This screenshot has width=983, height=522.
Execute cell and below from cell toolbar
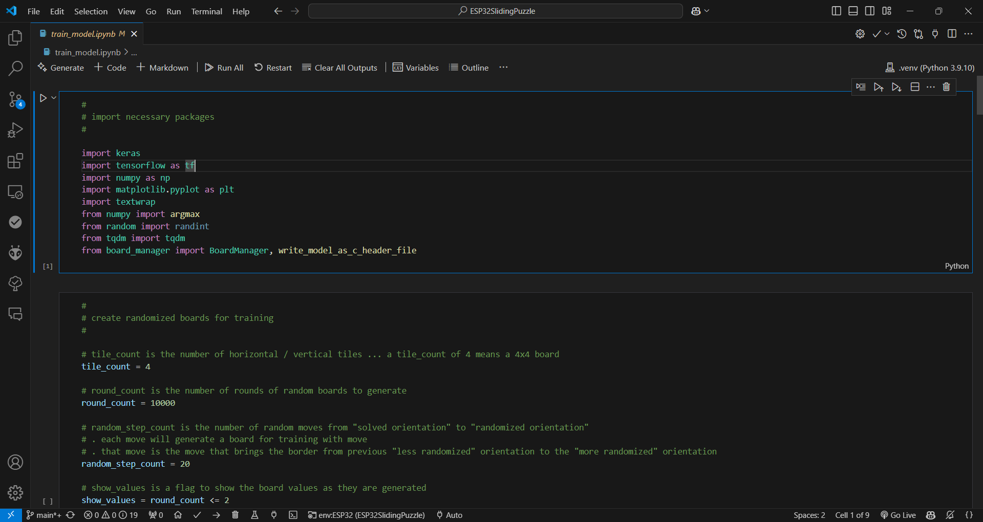(896, 87)
